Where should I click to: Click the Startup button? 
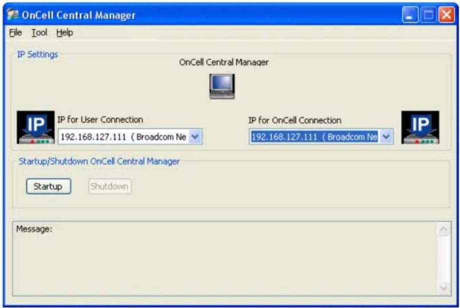(49, 186)
